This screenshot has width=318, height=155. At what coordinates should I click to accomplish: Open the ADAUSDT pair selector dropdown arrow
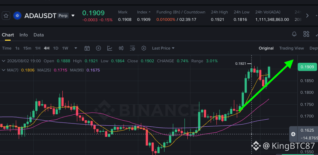73,16
